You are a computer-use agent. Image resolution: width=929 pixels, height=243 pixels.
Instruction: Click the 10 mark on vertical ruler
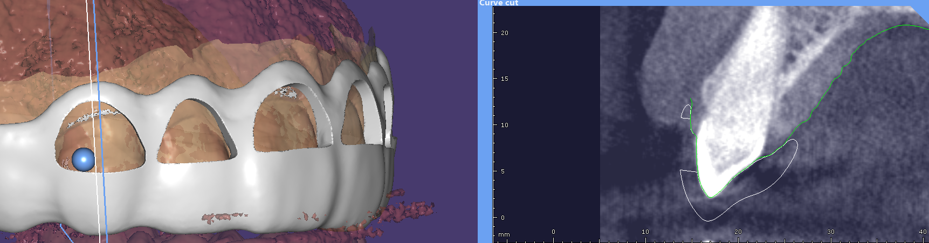tap(505, 125)
